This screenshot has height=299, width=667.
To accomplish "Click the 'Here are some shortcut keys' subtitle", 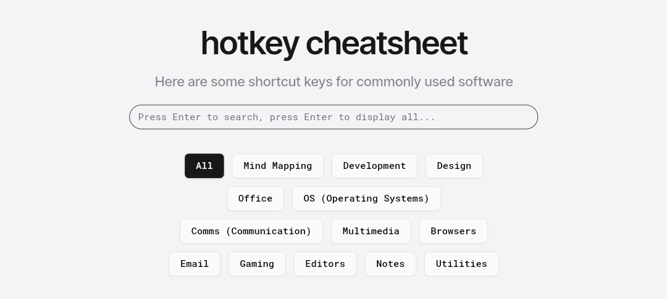I will pyautogui.click(x=333, y=81).
